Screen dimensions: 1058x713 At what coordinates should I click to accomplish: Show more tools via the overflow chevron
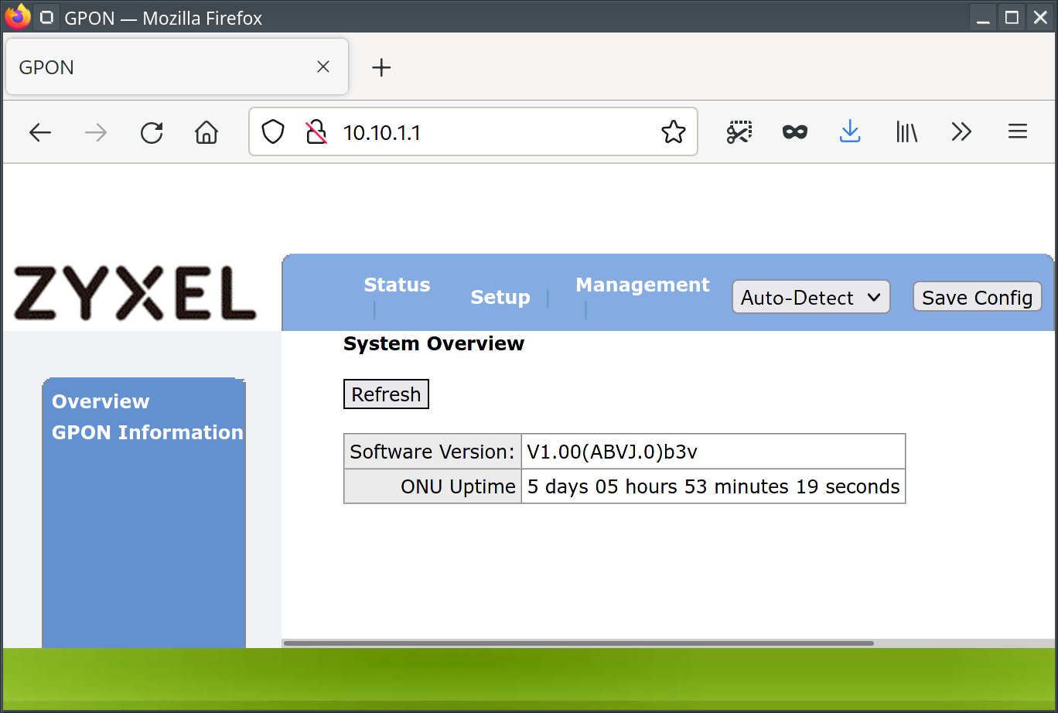961,133
